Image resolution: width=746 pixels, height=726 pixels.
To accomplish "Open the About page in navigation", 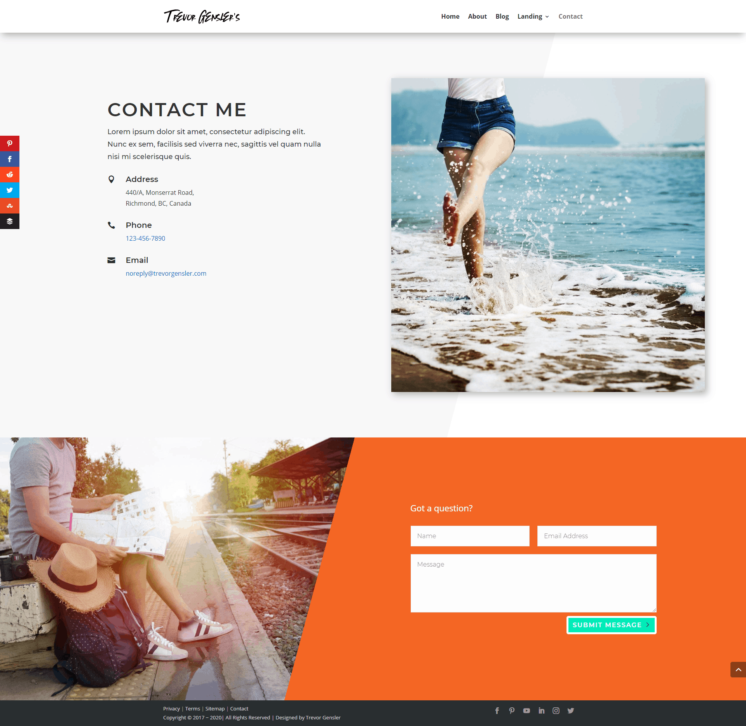I will click(477, 16).
